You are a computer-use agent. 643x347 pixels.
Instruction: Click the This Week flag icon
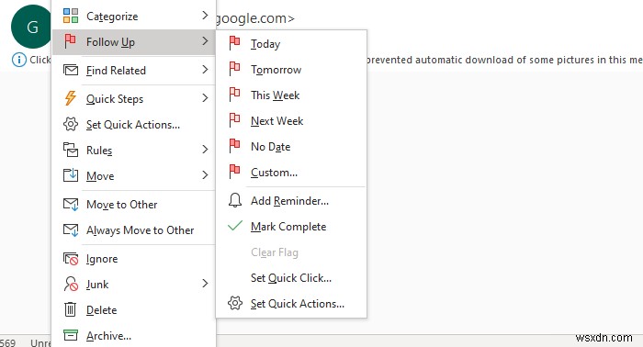(x=234, y=95)
